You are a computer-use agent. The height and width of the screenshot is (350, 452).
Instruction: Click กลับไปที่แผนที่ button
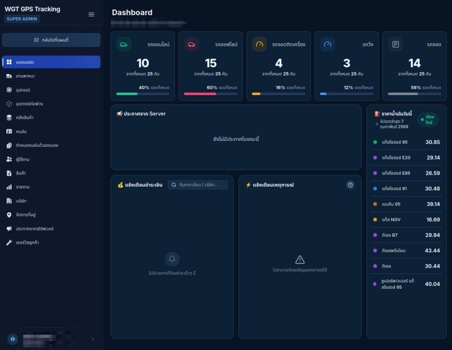click(51, 40)
